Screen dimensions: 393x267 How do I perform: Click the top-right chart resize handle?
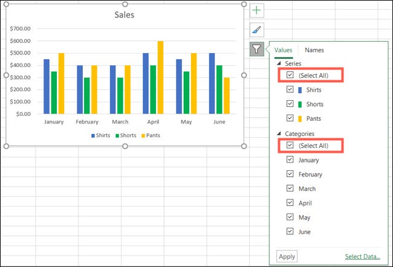tap(244, 4)
